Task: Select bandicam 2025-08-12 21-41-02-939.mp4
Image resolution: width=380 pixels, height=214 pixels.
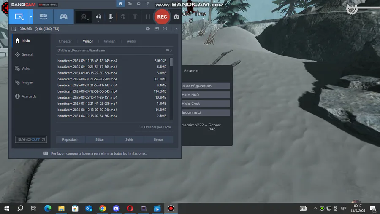Action: (x=112, y=104)
